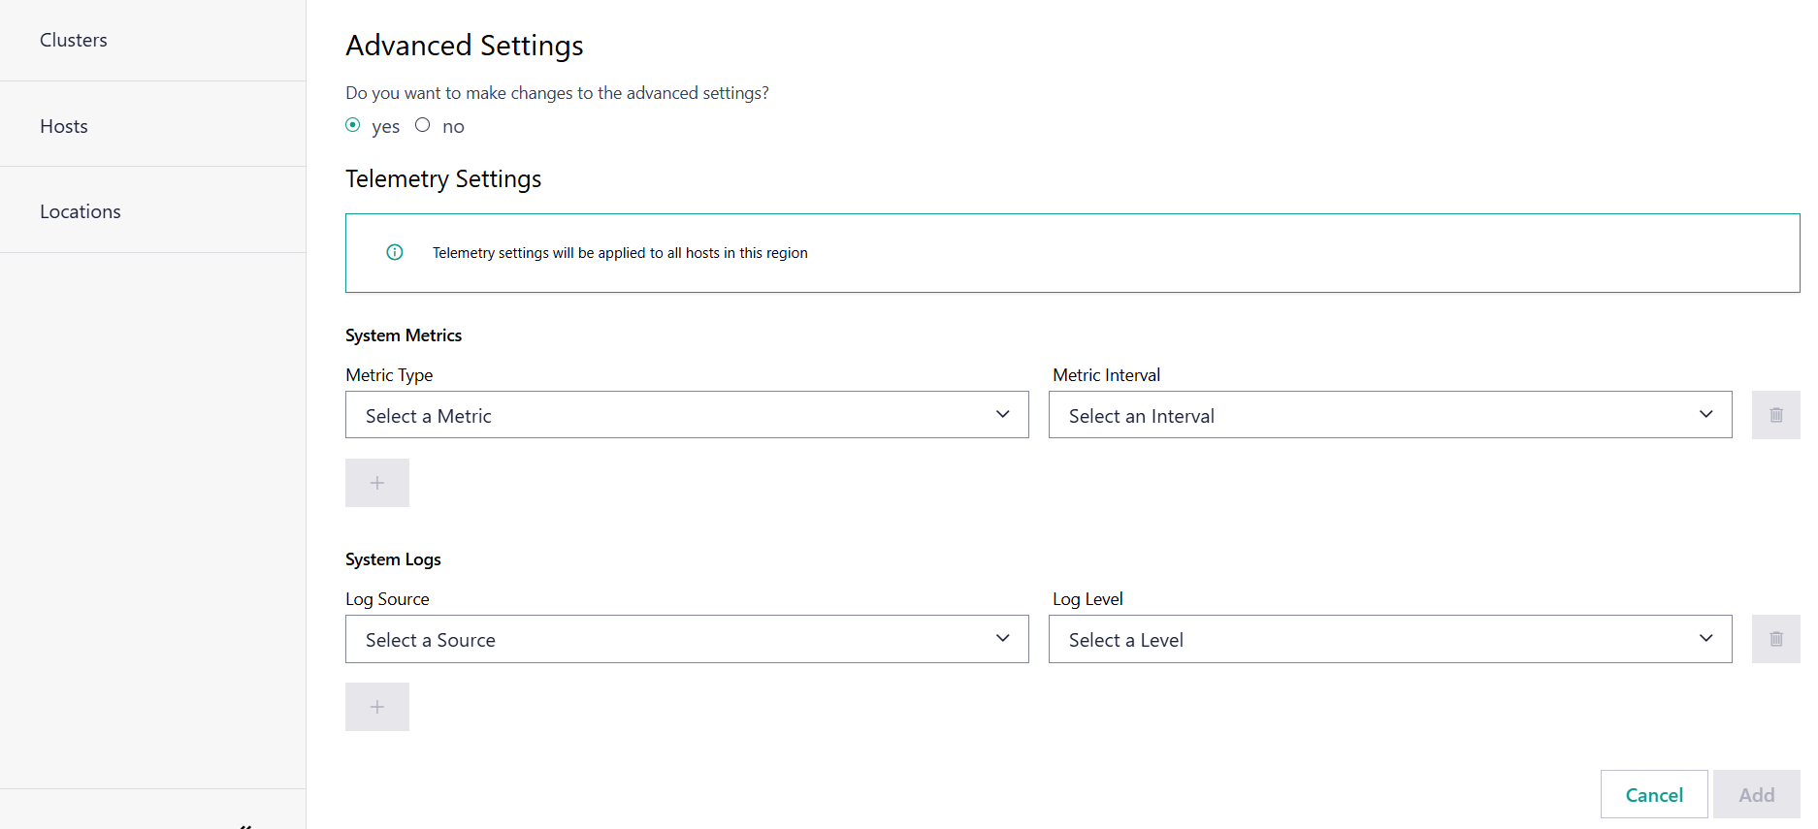Collapse the sidebar using the double-chevron icon

point(245,824)
